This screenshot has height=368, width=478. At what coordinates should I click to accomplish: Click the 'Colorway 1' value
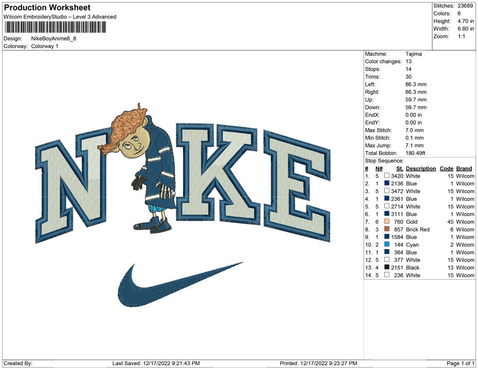pos(44,46)
